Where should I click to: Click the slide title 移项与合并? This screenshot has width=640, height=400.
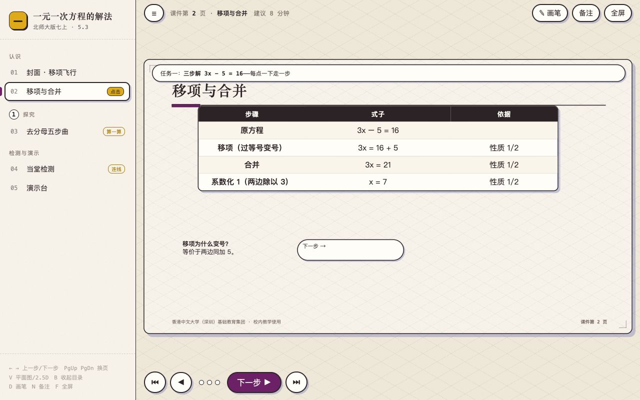209,91
